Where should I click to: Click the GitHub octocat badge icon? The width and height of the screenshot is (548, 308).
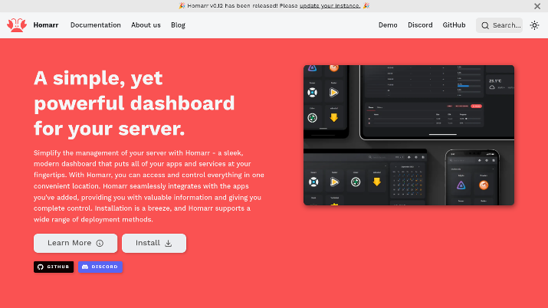(x=41, y=267)
